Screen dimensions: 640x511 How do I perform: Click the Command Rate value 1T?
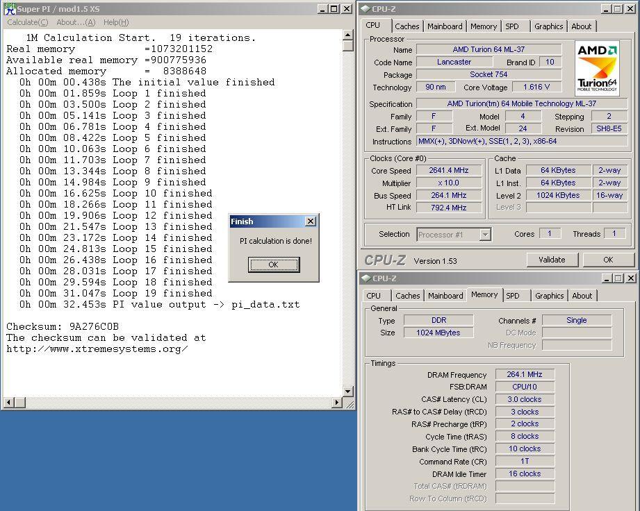525,461
